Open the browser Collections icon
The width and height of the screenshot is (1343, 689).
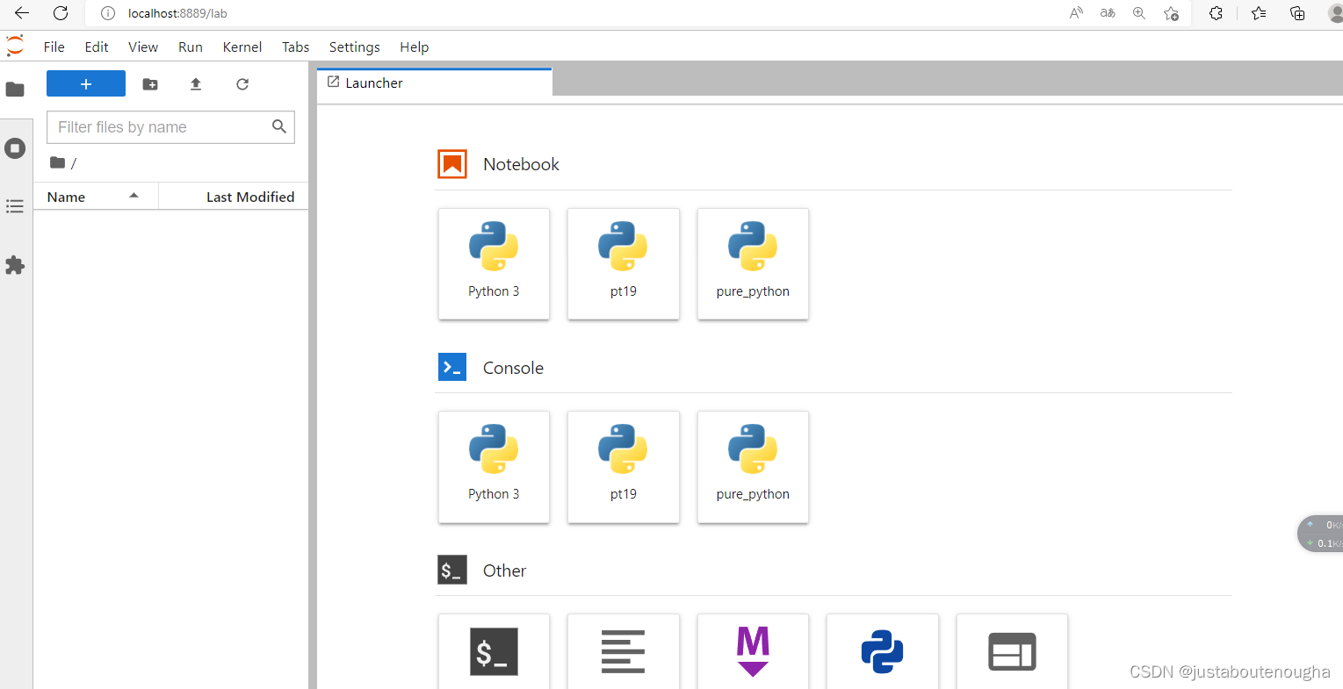click(1297, 13)
